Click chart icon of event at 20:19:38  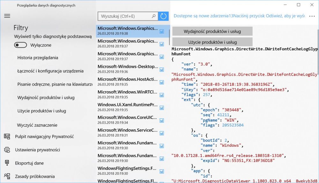click(x=162, y=31)
